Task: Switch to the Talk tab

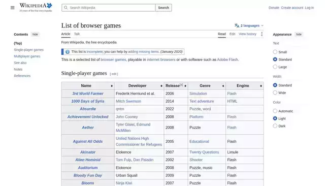Action: [x=77, y=34]
